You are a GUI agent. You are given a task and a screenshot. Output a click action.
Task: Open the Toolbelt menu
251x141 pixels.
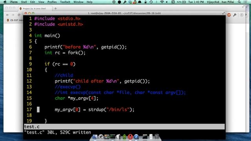point(65,2)
